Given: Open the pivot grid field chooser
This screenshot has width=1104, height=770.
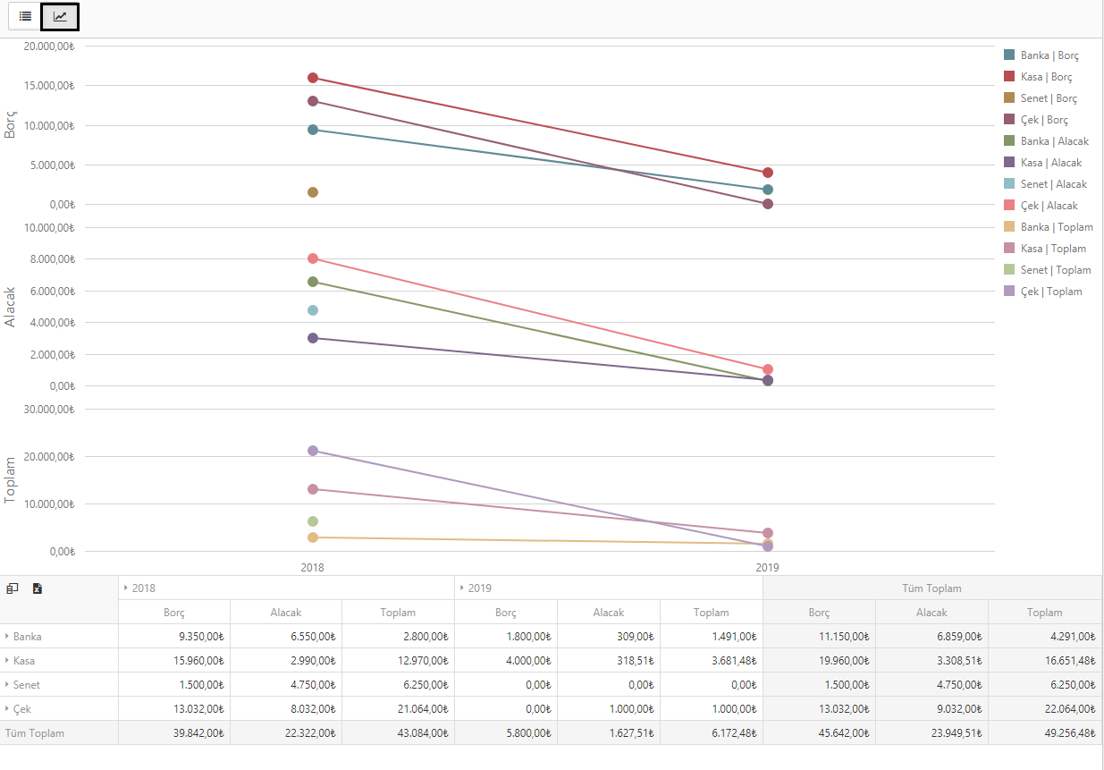Looking at the screenshot, I should click(13, 588).
